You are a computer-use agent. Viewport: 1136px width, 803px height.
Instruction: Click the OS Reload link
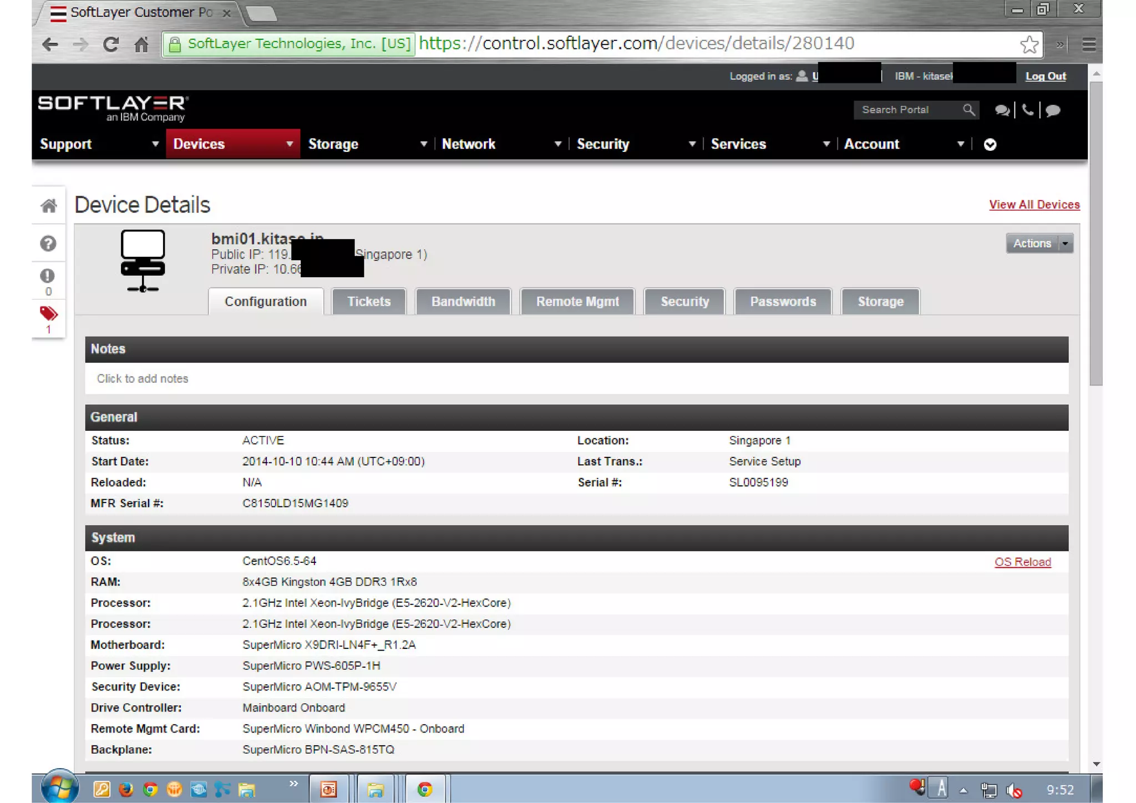click(1022, 562)
